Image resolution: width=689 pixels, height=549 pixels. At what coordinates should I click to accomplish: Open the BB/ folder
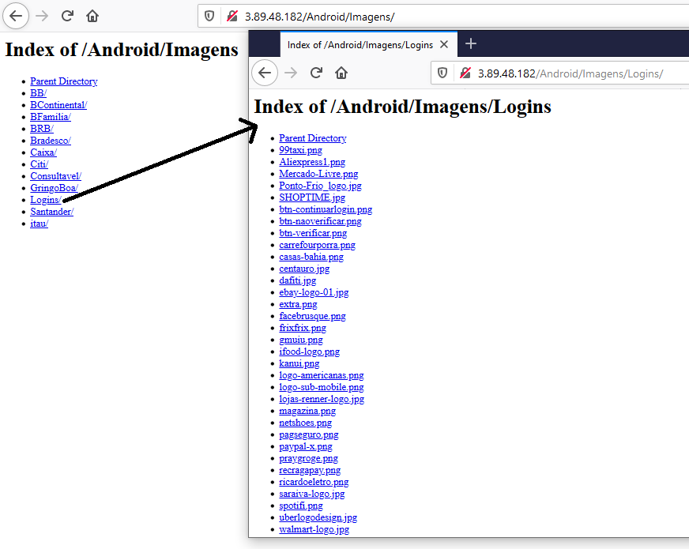point(38,93)
